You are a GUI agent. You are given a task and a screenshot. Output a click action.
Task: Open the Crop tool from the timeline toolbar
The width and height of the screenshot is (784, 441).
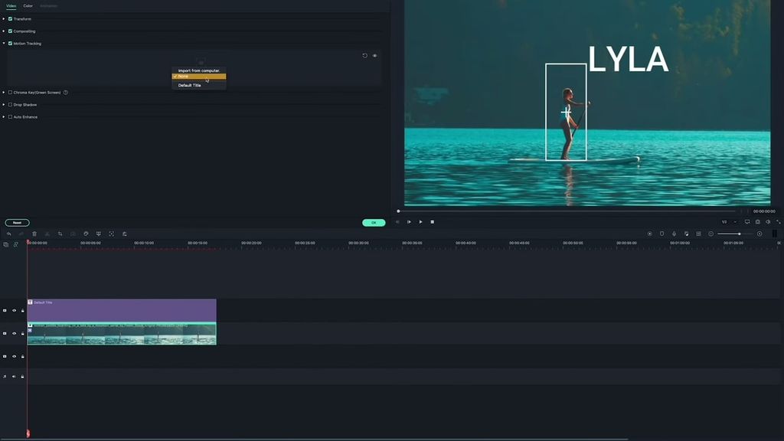click(x=60, y=234)
